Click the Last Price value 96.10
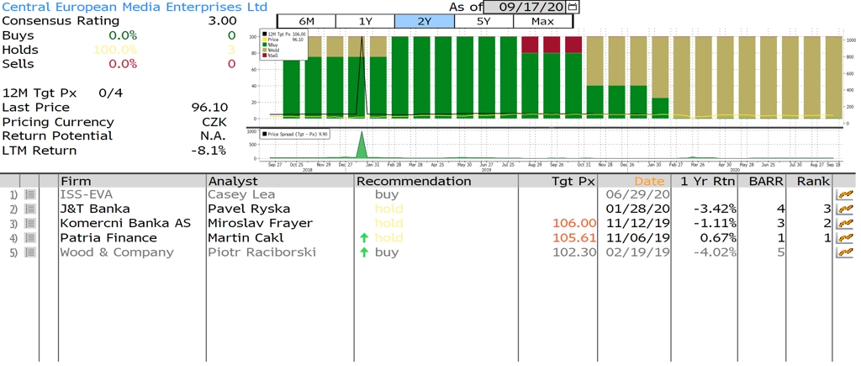This screenshot has width=861, height=366. [209, 108]
